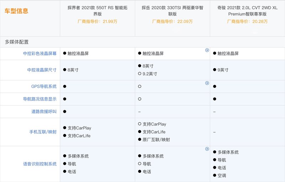The height and width of the screenshot is (182, 285).
Task: Open 中控液晶屏尺寸 parameter link
Action: click(42, 70)
